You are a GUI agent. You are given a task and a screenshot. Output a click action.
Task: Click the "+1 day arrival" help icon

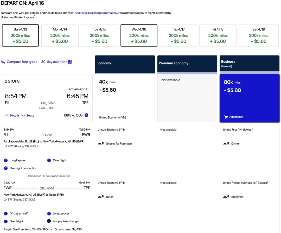pyautogui.click(x=6, y=213)
